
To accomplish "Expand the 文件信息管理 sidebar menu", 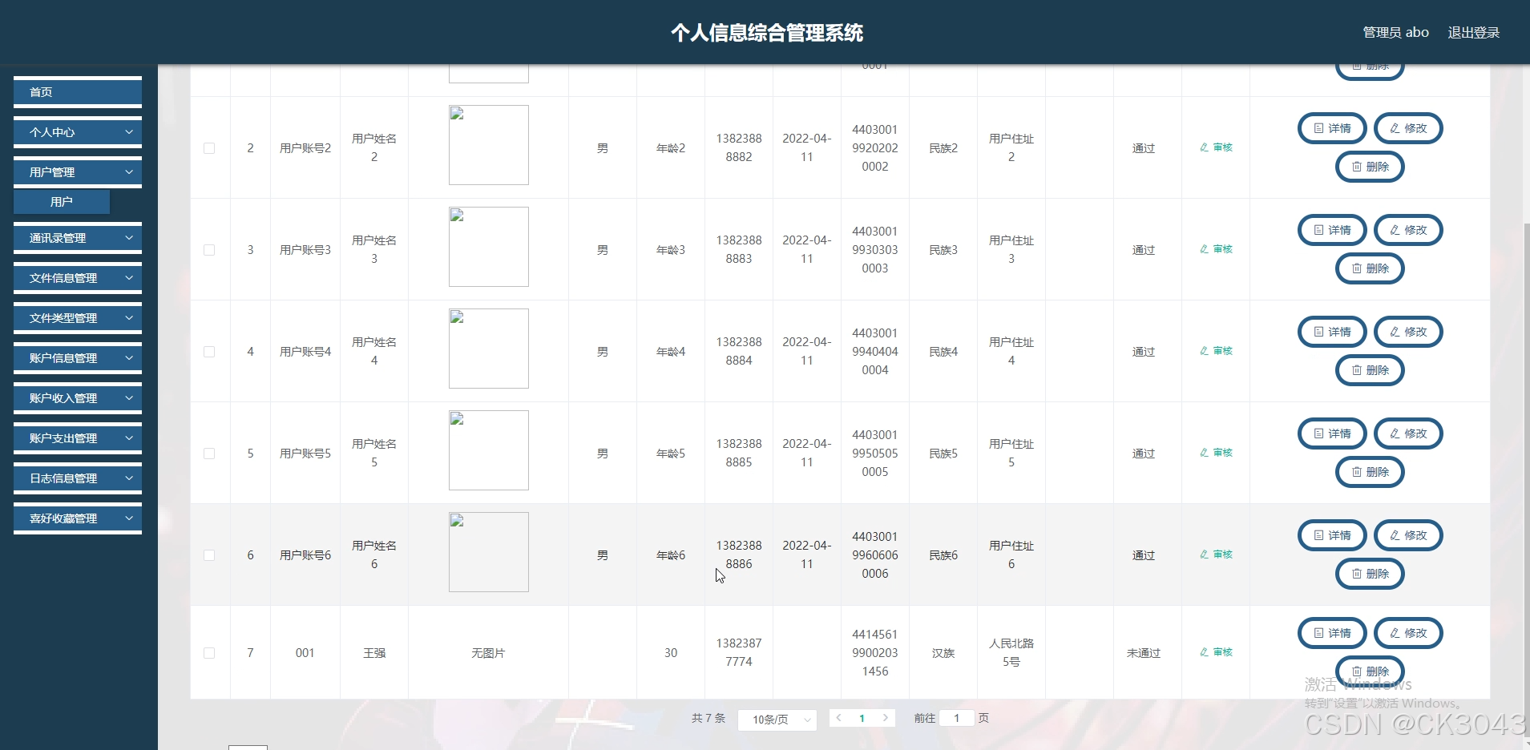I will click(x=78, y=278).
